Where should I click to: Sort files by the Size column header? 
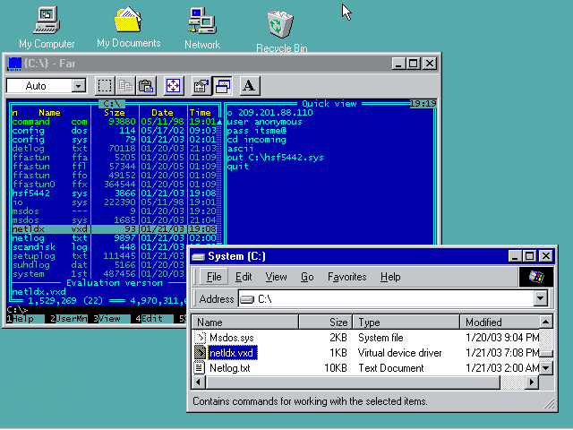pos(326,322)
